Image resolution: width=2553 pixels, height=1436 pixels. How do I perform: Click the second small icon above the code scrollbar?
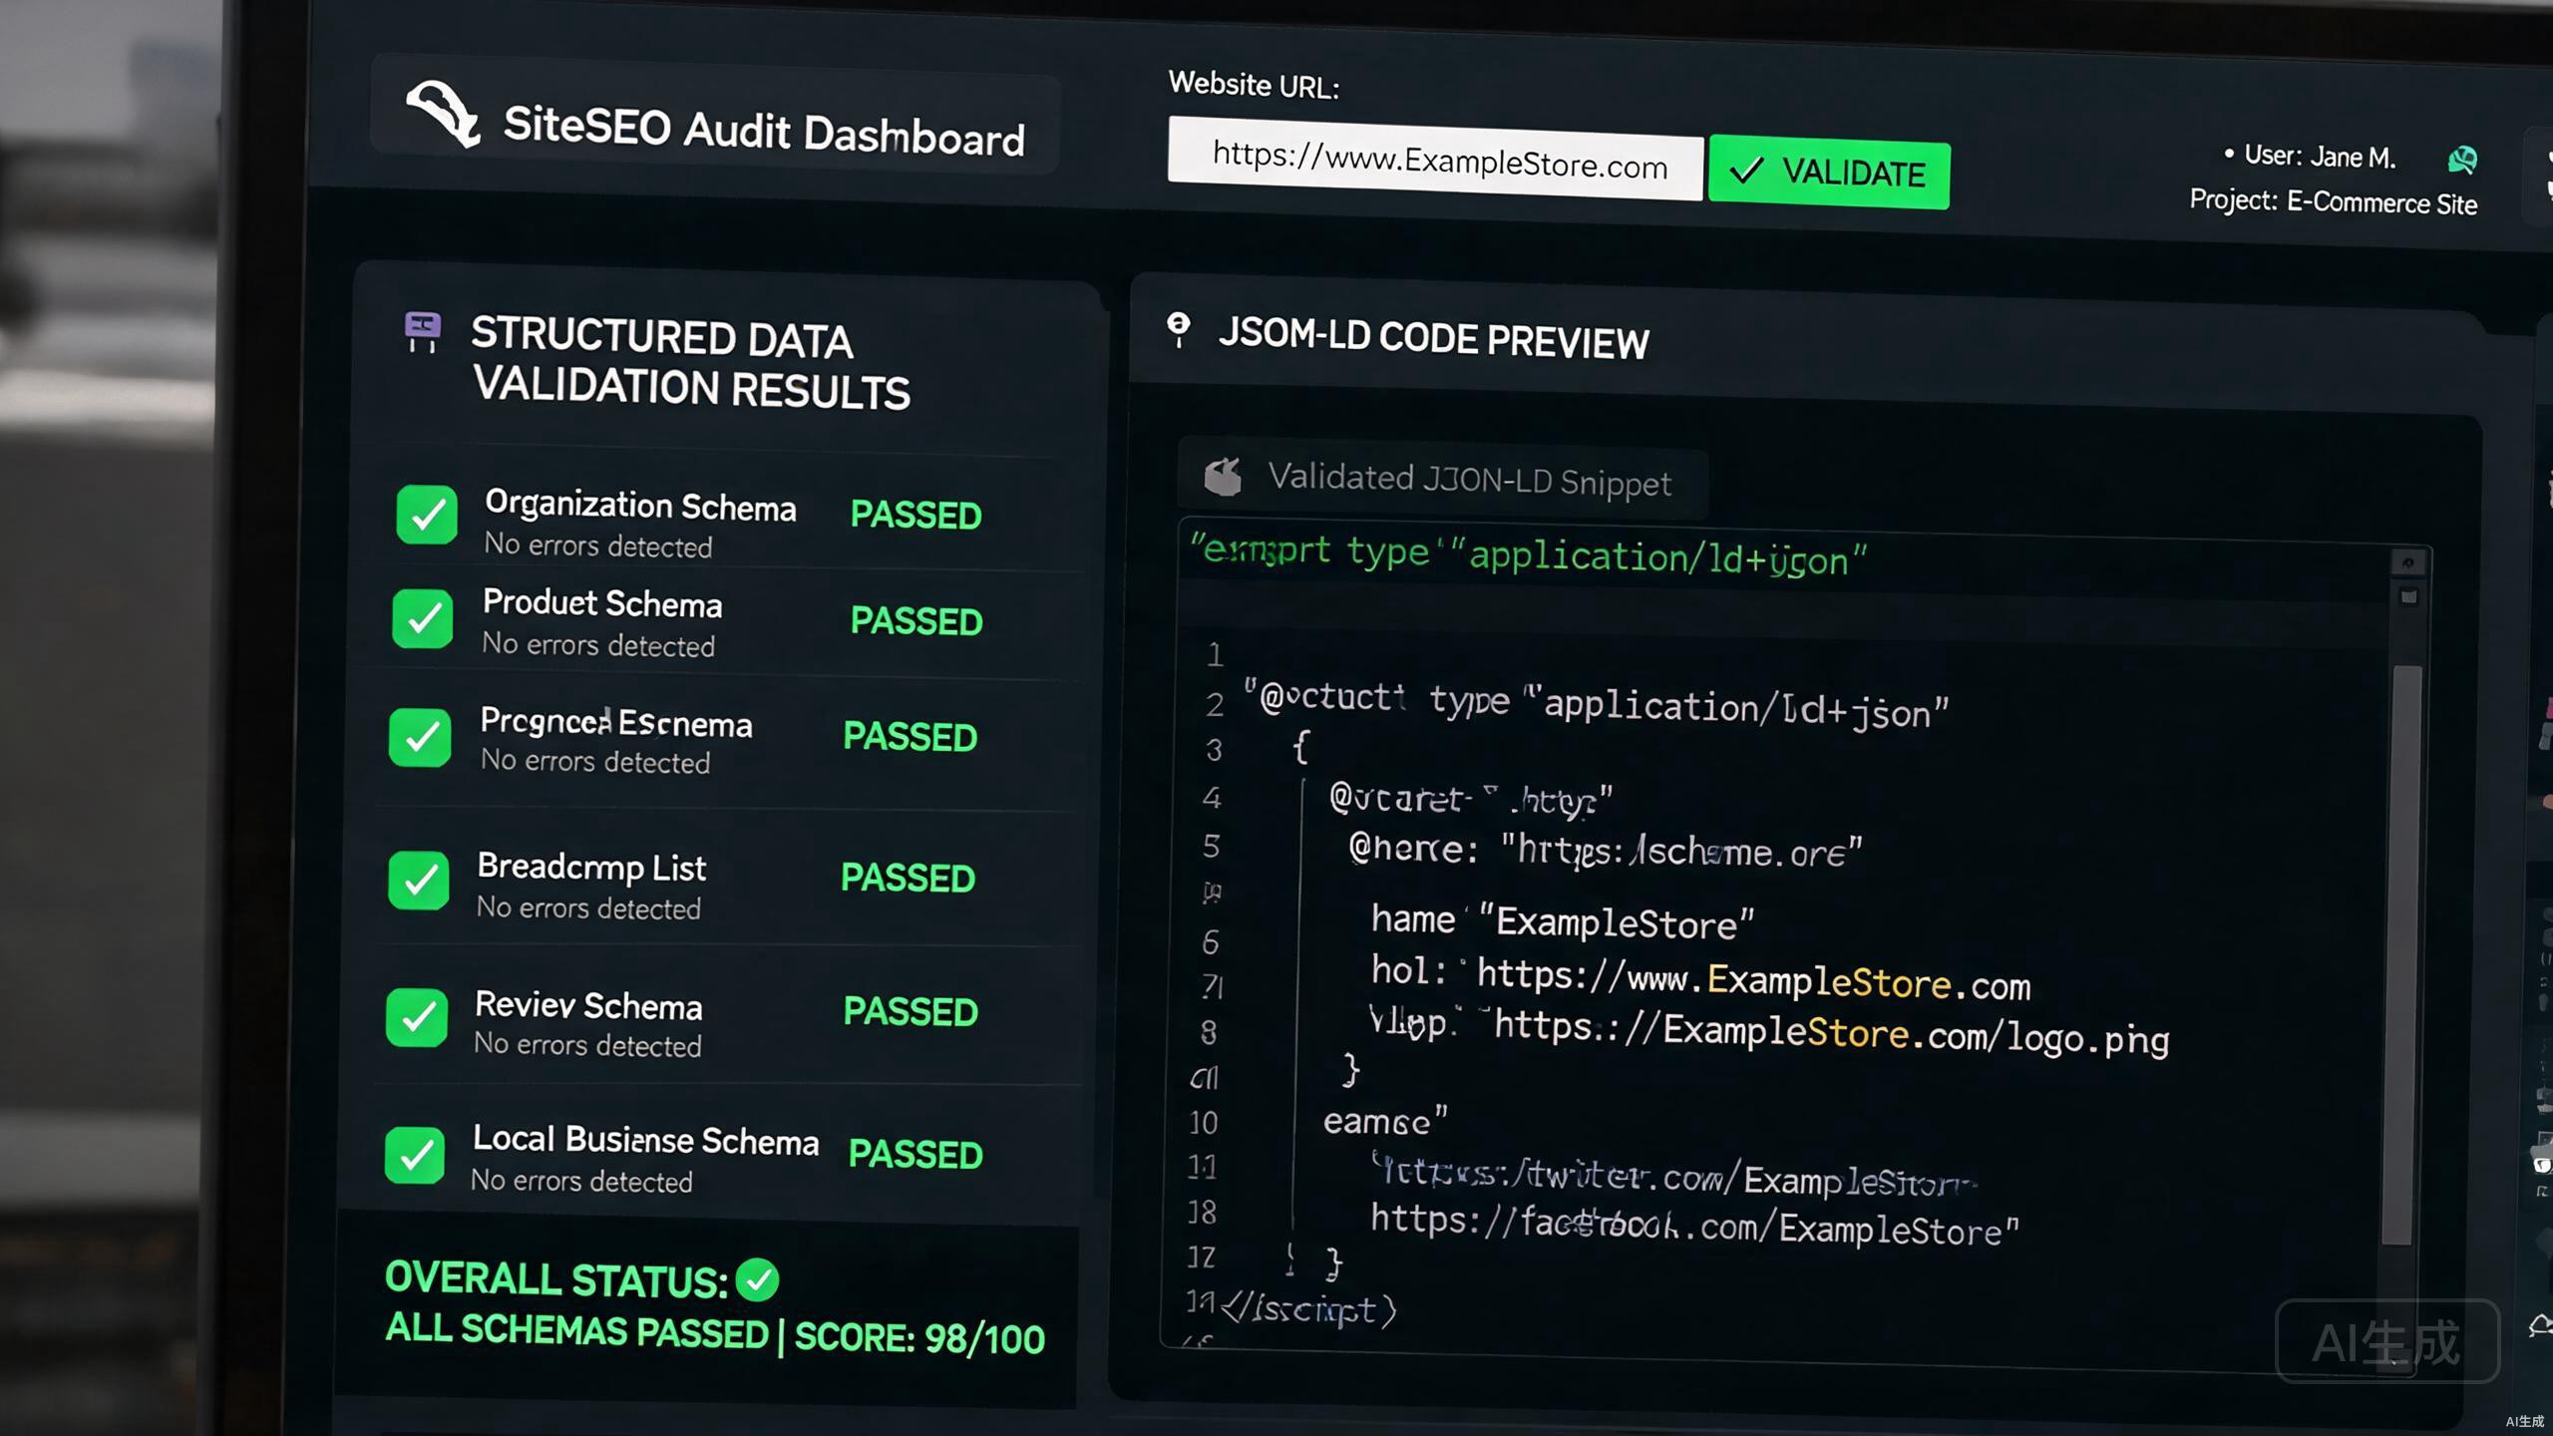(x=2408, y=597)
